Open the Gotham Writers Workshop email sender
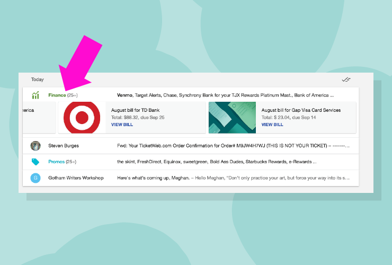 pos(76,178)
